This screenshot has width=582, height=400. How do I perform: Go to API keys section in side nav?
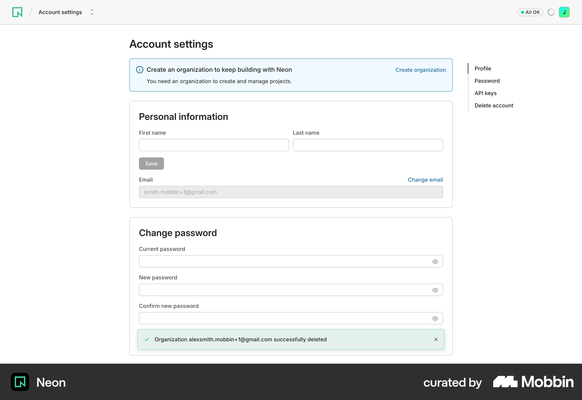[x=485, y=93]
